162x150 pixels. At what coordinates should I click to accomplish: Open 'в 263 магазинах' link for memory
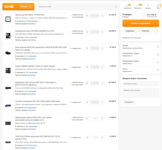(x=31, y=126)
